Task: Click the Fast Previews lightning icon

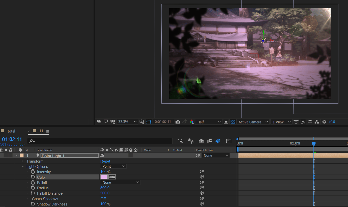Action: point(303,122)
